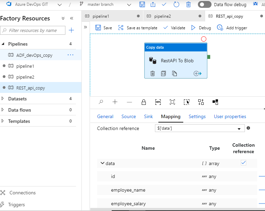Viewport: 265px width, 211px height.
Task: Expand the Templates section
Action: (2, 121)
